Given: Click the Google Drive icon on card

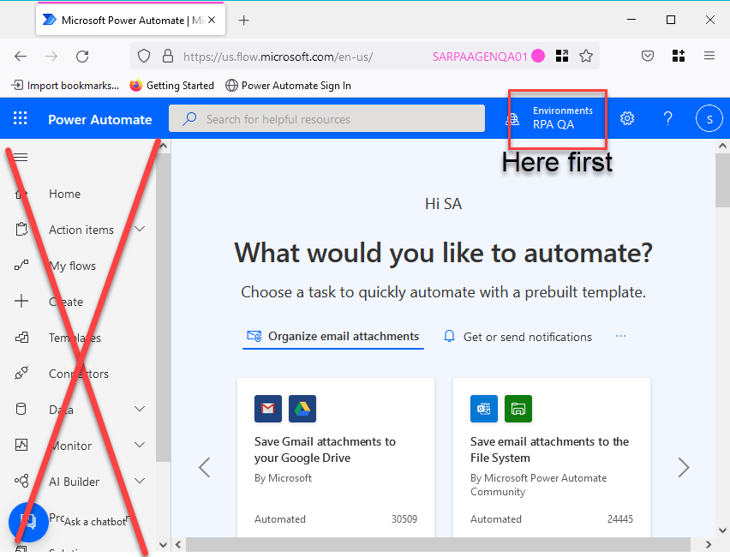Looking at the screenshot, I should [x=302, y=409].
